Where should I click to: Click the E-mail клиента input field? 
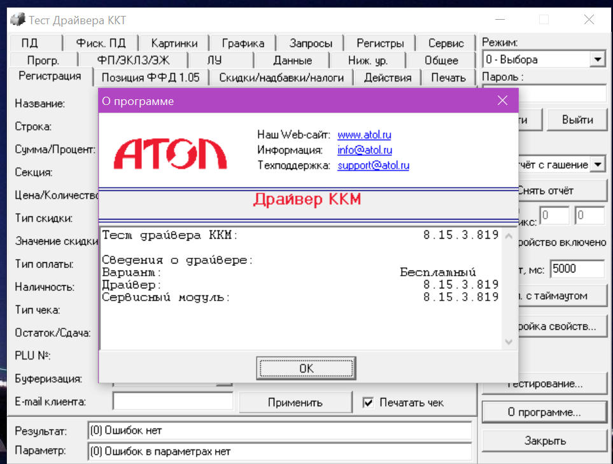[173, 402]
